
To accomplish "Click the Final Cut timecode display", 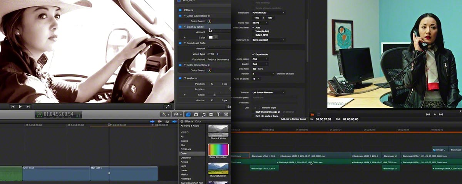I will pos(59,114).
